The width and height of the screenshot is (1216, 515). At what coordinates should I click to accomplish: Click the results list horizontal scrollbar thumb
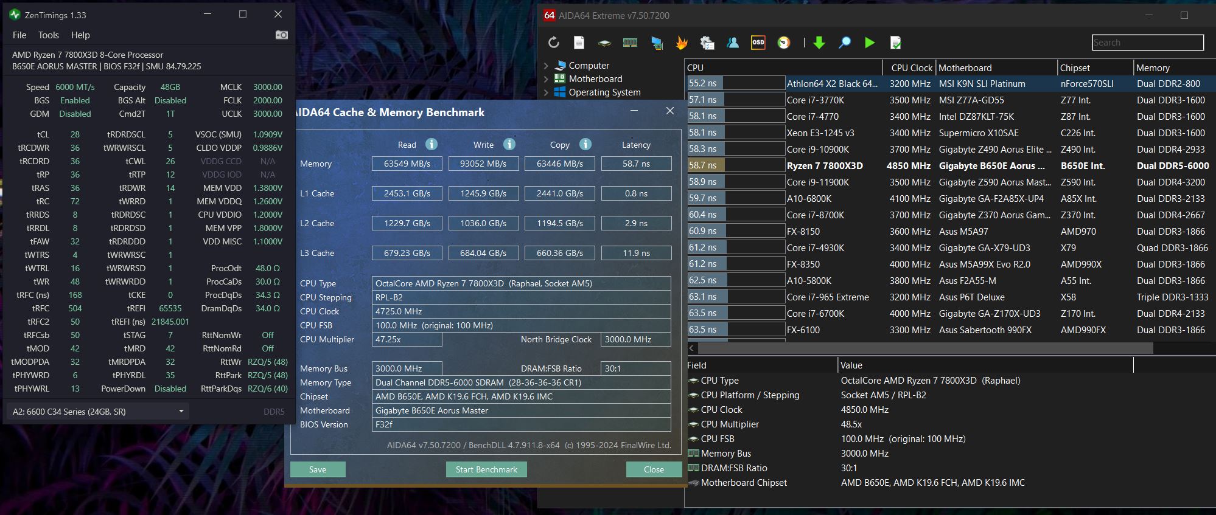tap(925, 348)
